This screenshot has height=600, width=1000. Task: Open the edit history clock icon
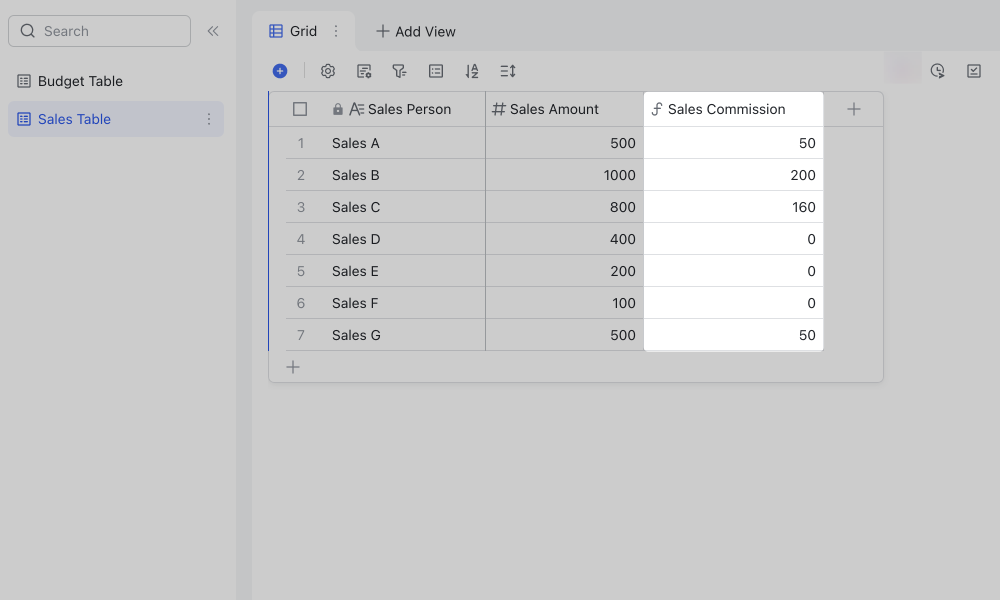937,71
